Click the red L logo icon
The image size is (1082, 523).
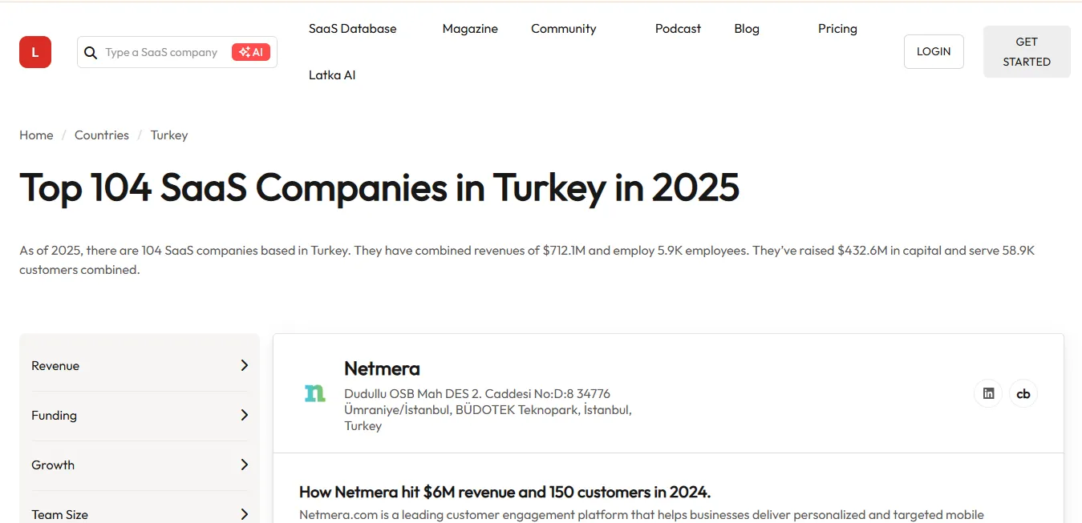(35, 52)
